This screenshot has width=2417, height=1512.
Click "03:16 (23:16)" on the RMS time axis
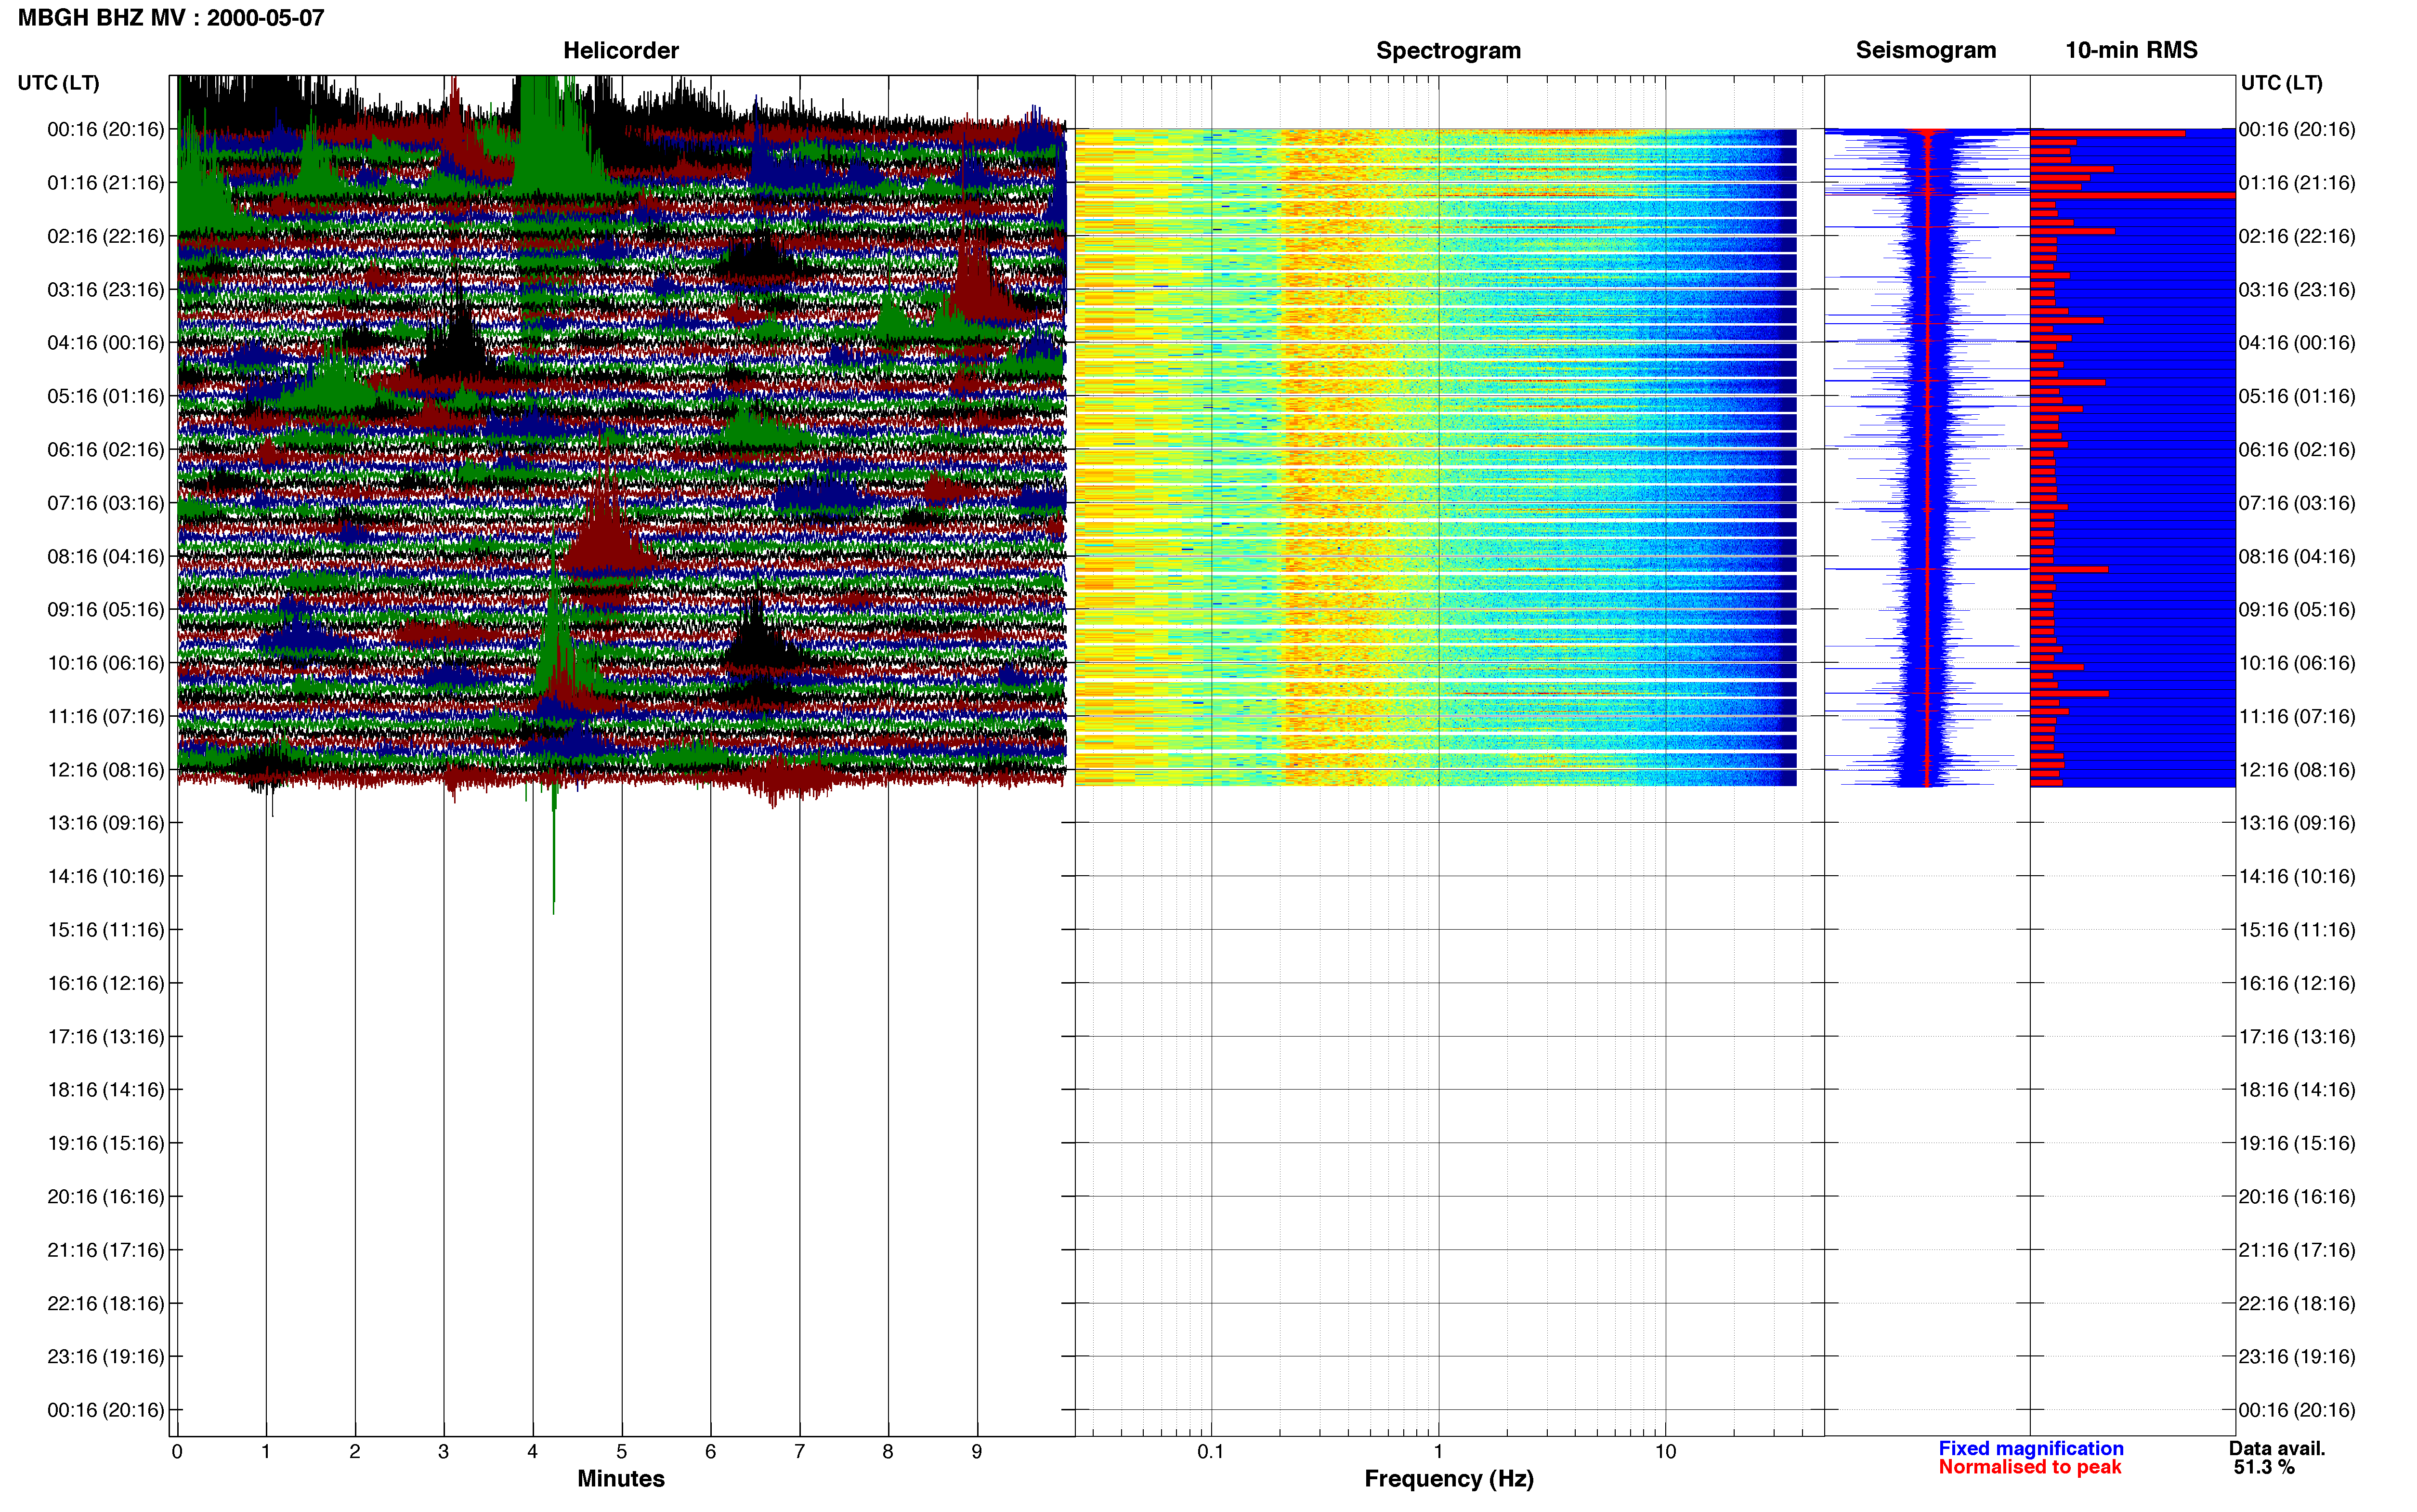click(2297, 290)
